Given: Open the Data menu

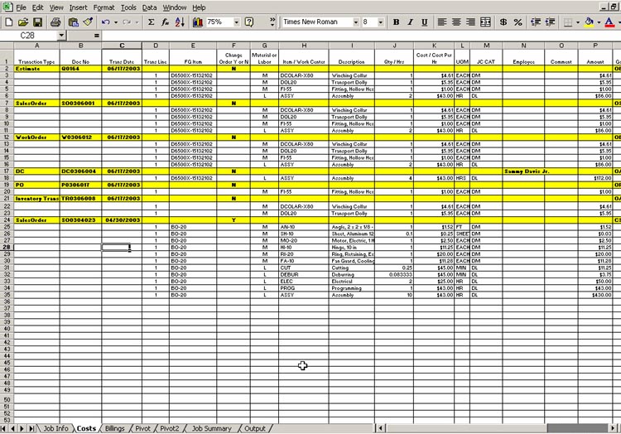Looking at the screenshot, I should tap(149, 7).
